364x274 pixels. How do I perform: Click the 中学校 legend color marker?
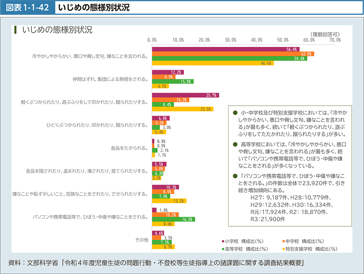pyautogui.click(x=283, y=241)
